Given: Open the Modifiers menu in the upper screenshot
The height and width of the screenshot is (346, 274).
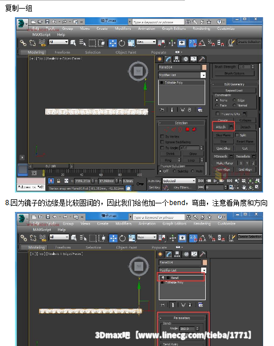Looking at the screenshot, I should click(123, 29).
